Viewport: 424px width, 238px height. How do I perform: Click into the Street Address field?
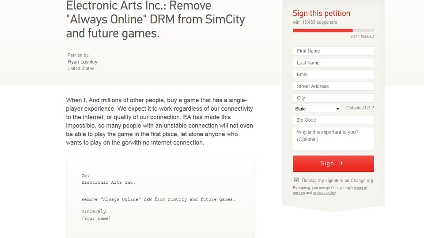click(333, 86)
